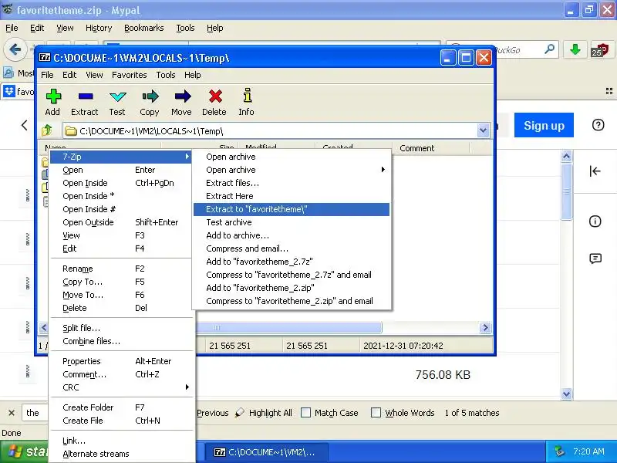
Task: Click the Previous find button
Action: point(213,413)
